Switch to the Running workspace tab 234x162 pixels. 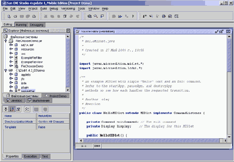click(x=21, y=25)
